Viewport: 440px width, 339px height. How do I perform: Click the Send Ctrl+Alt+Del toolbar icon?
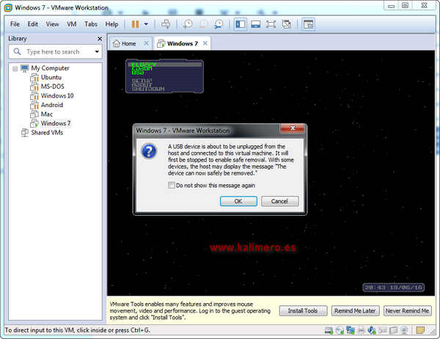point(166,24)
